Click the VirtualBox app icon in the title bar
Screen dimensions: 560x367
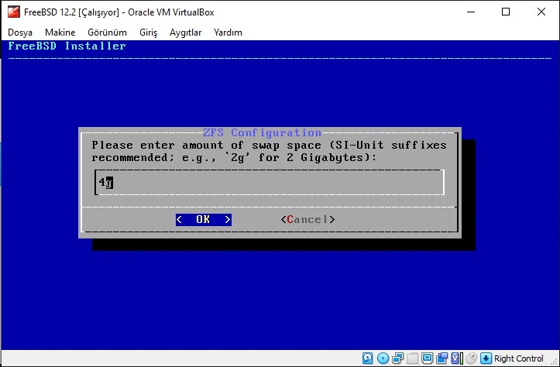14,12
